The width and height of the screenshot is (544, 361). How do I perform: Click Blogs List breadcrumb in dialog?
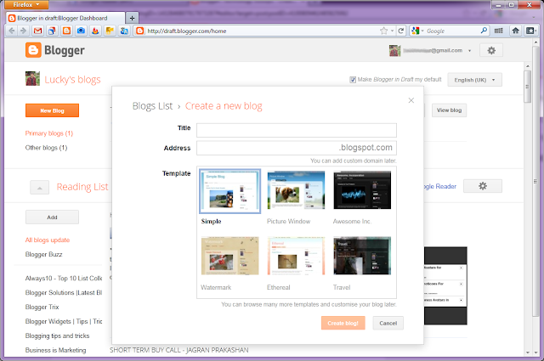click(x=152, y=106)
